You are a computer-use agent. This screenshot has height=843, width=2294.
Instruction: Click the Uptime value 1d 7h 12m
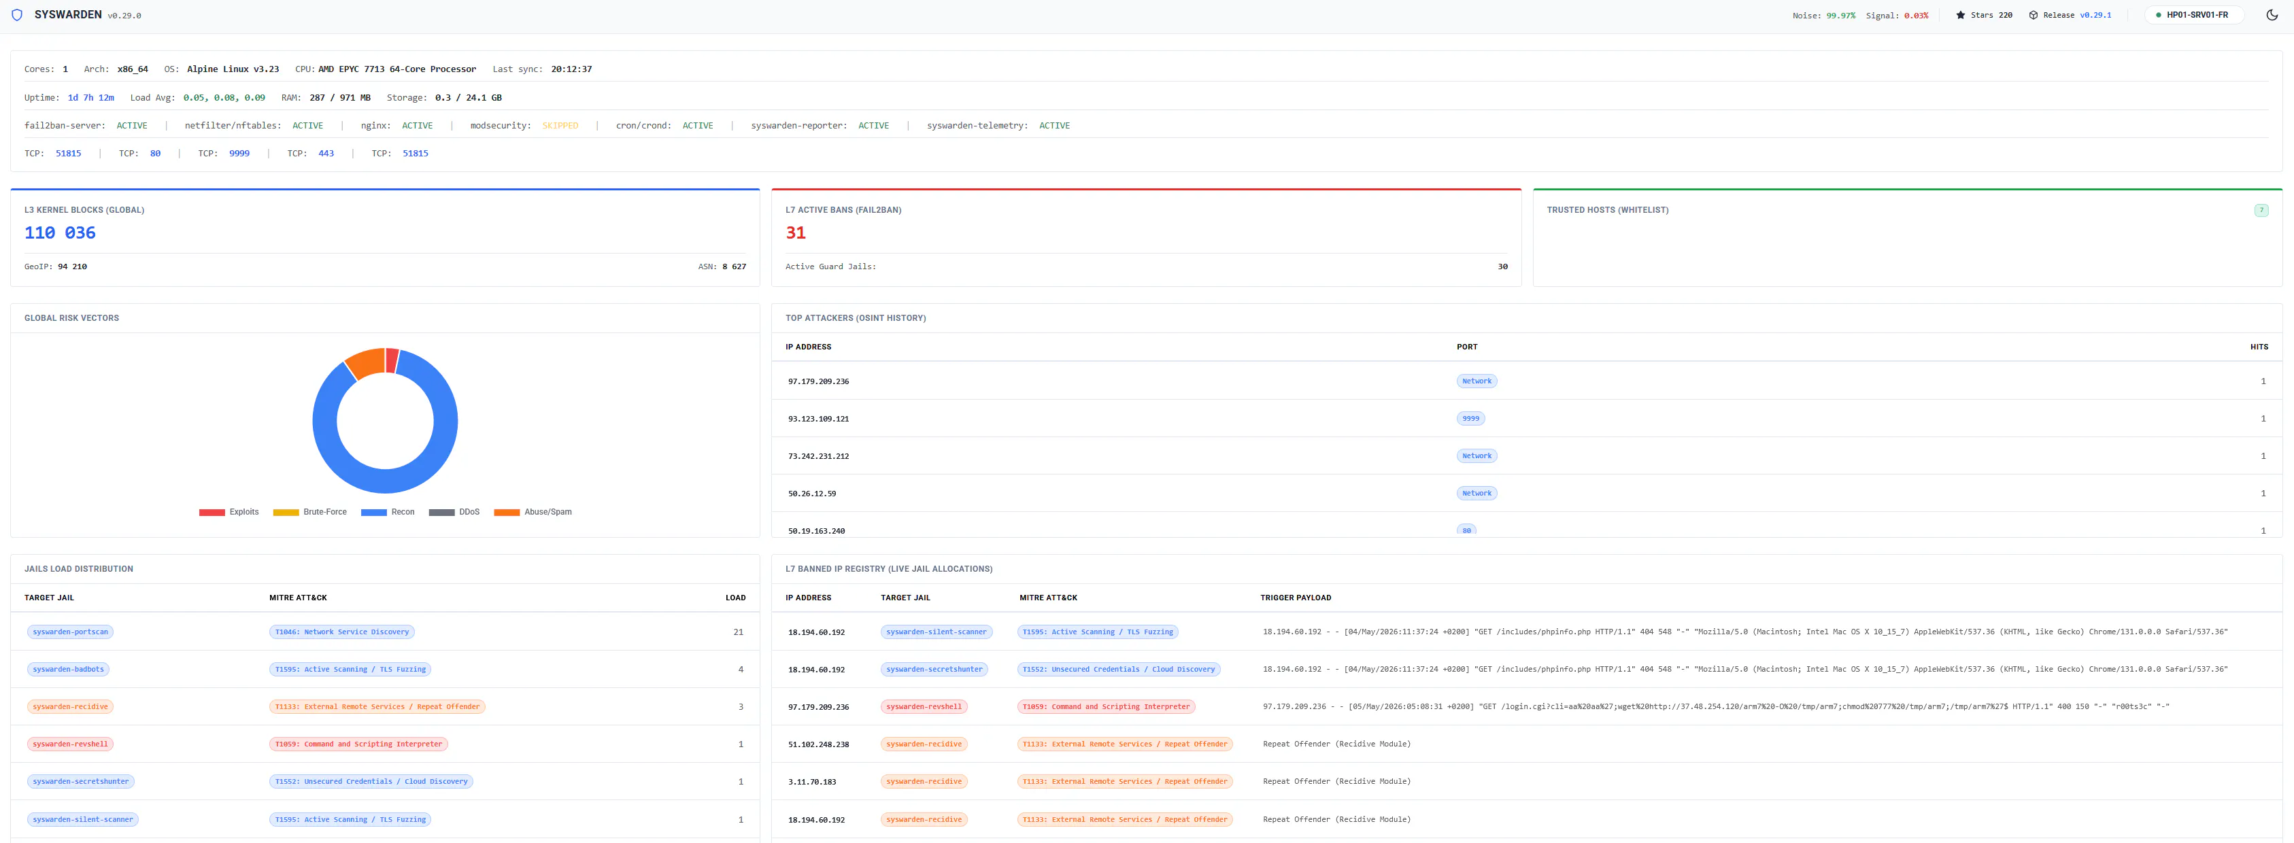(91, 98)
